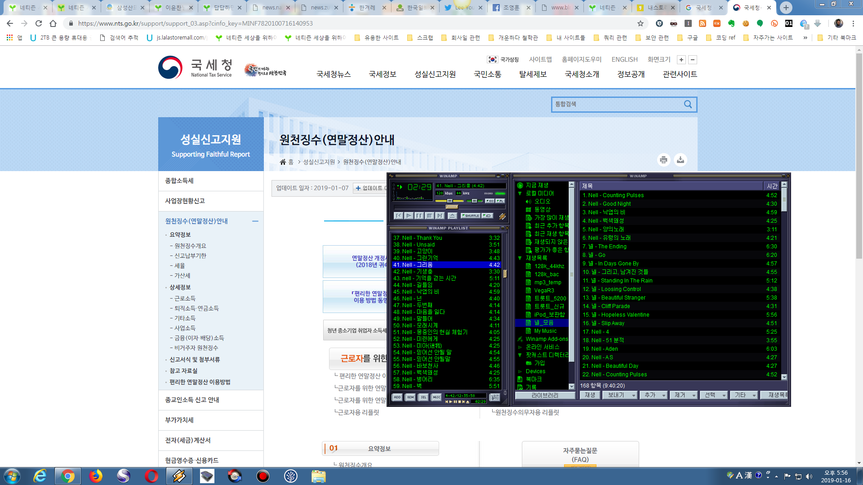
Task: Open 지금 재생 in Winamp library
Action: pyautogui.click(x=537, y=185)
